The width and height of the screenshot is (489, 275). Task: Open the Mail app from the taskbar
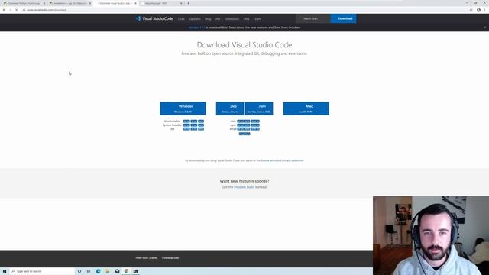(x=117, y=271)
